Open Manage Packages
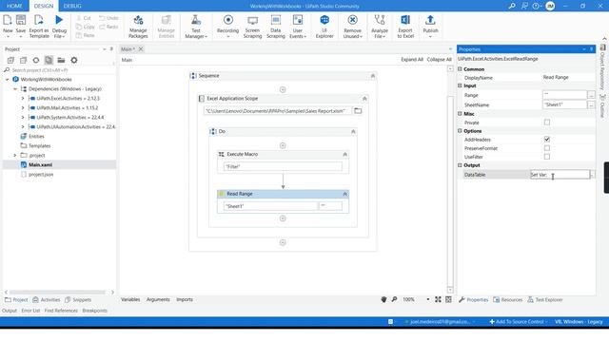Viewport: 609px width, 342px height. pos(138,20)
